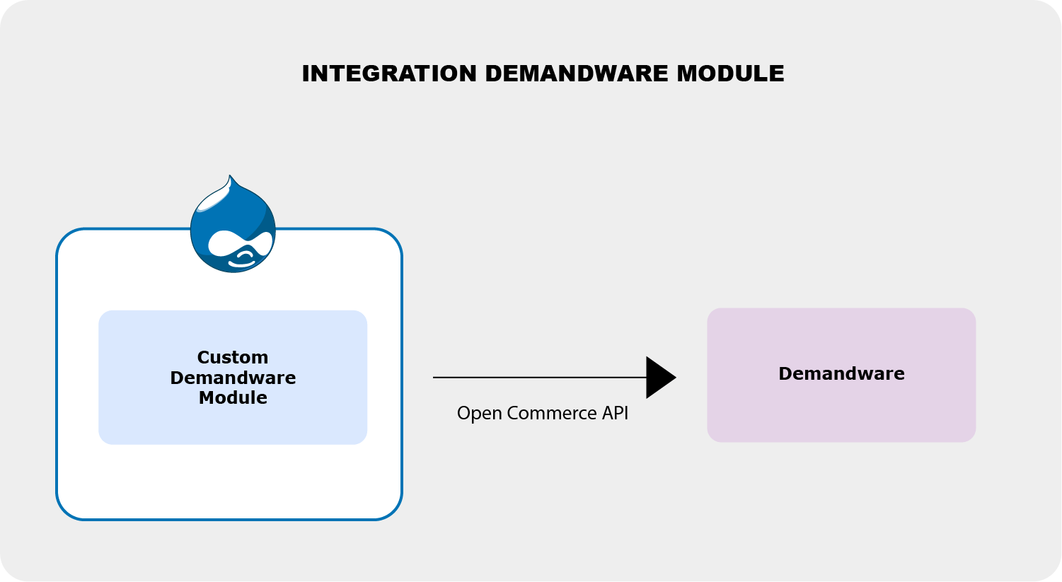1062x582 pixels.
Task: Click the Integration Demandware Module title
Action: coord(543,74)
